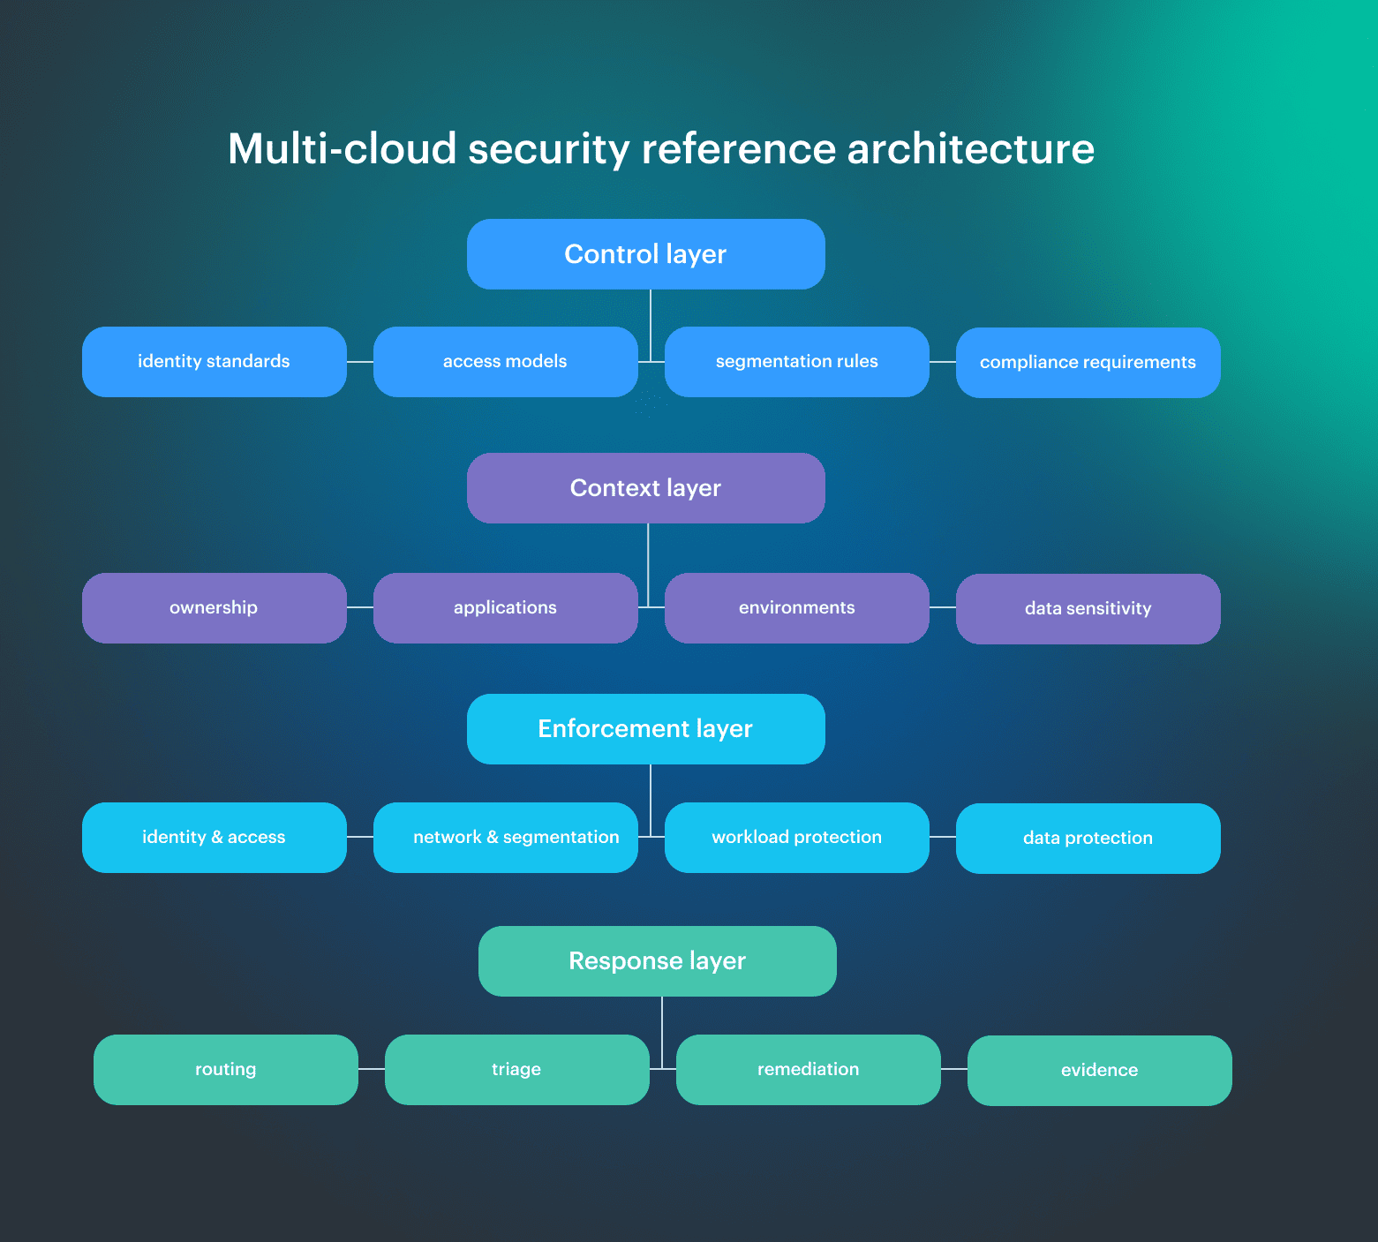
Task: Click the environments box
Action: [x=795, y=607]
